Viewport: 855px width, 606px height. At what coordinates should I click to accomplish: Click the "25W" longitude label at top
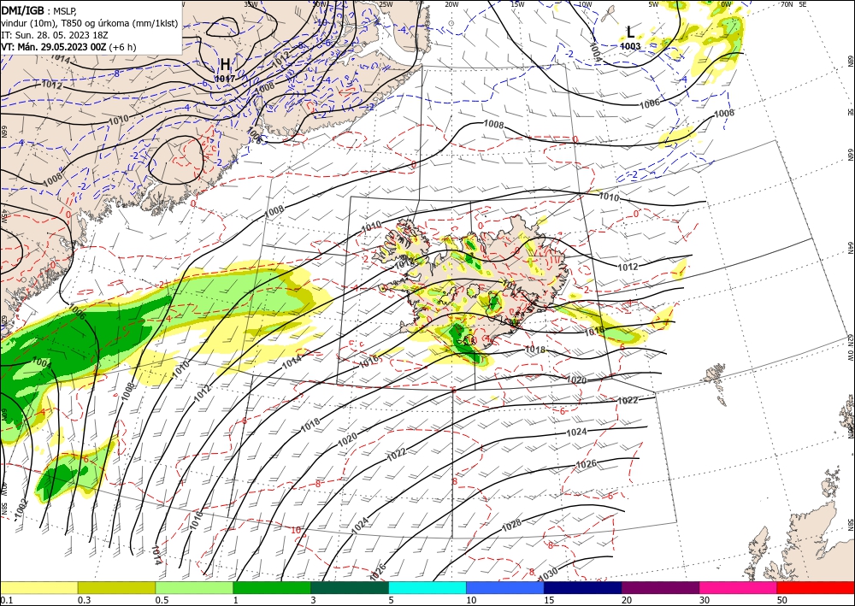[x=386, y=4]
